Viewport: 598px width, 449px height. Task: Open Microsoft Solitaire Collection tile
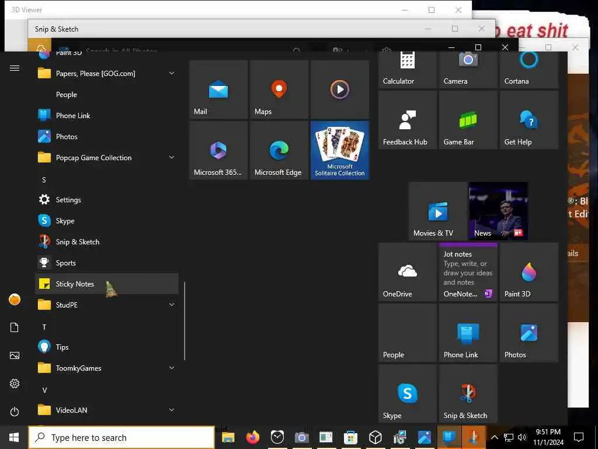[x=339, y=150]
